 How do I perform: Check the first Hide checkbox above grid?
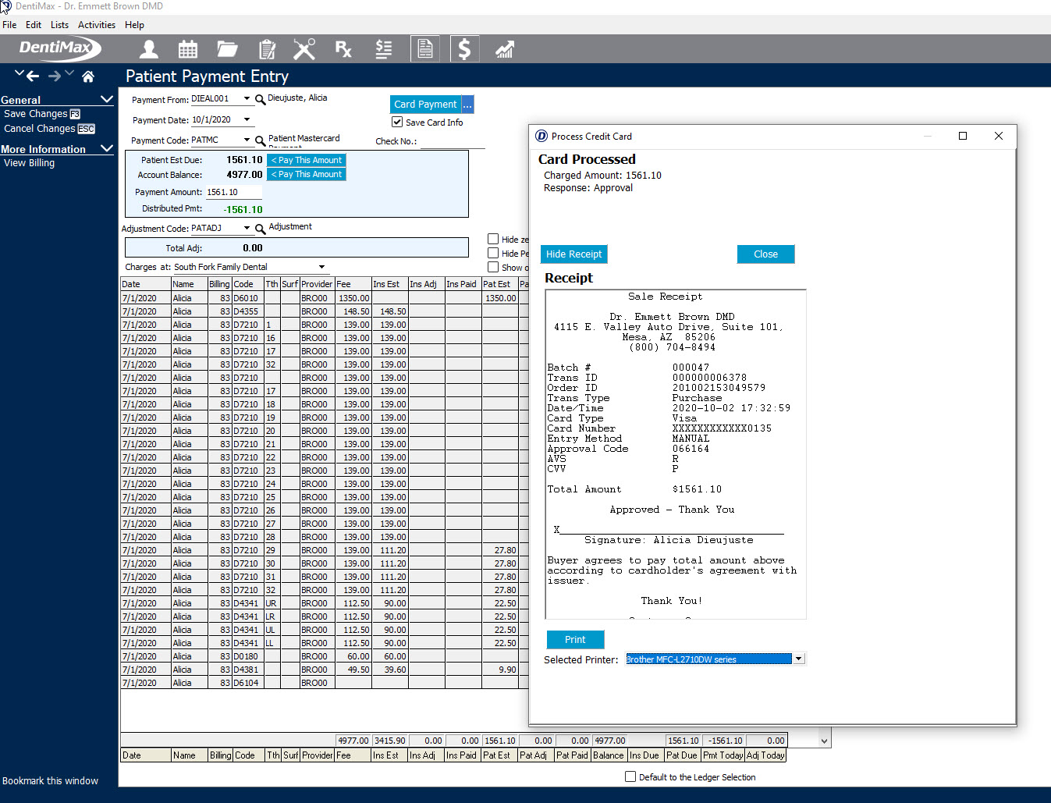click(493, 240)
